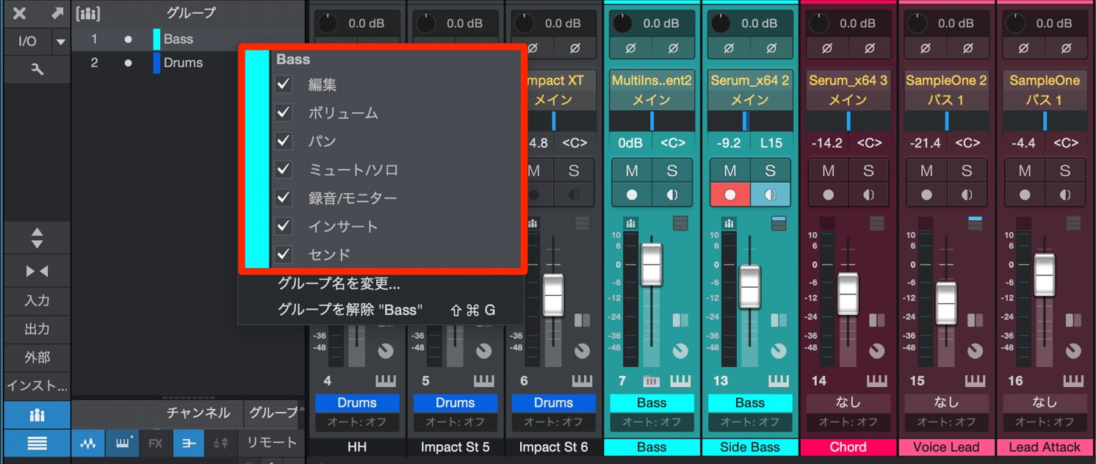Close the mixer with the X icon

click(x=20, y=12)
